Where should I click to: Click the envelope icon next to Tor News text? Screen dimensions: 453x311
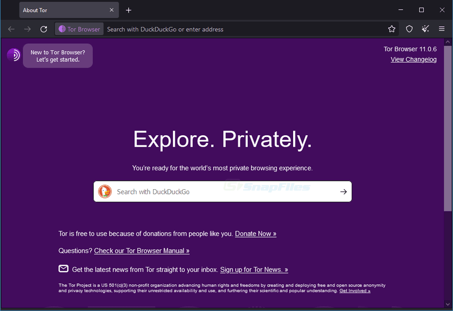pos(63,269)
